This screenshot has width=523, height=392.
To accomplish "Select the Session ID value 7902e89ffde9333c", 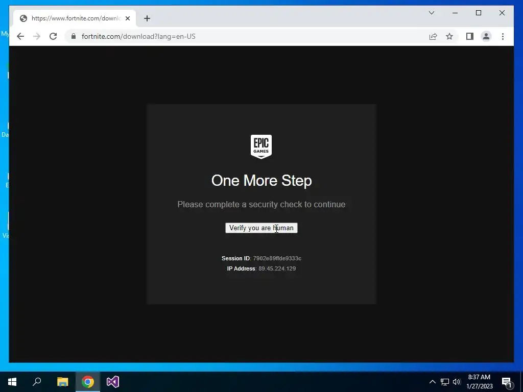I will point(277,258).
